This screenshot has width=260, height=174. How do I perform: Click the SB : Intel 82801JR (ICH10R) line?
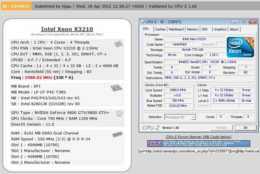coord(45,104)
